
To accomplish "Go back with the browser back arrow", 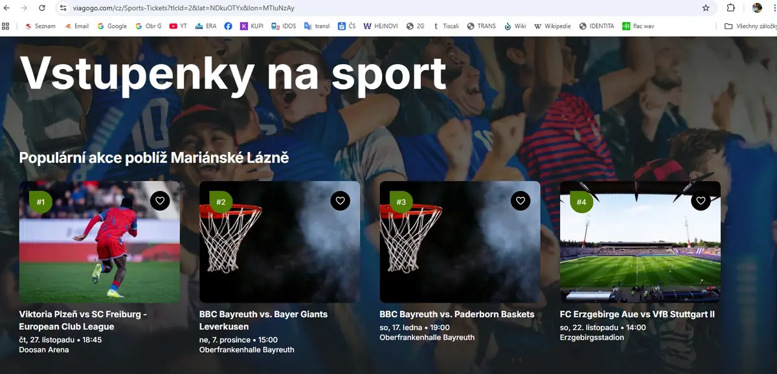I will point(6,8).
